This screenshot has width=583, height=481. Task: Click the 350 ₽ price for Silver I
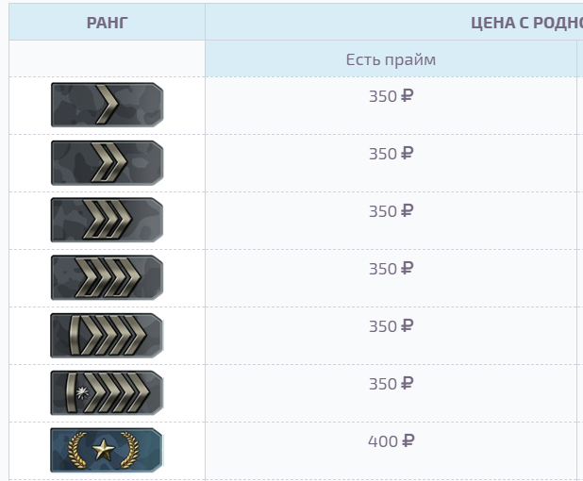pyautogui.click(x=391, y=96)
